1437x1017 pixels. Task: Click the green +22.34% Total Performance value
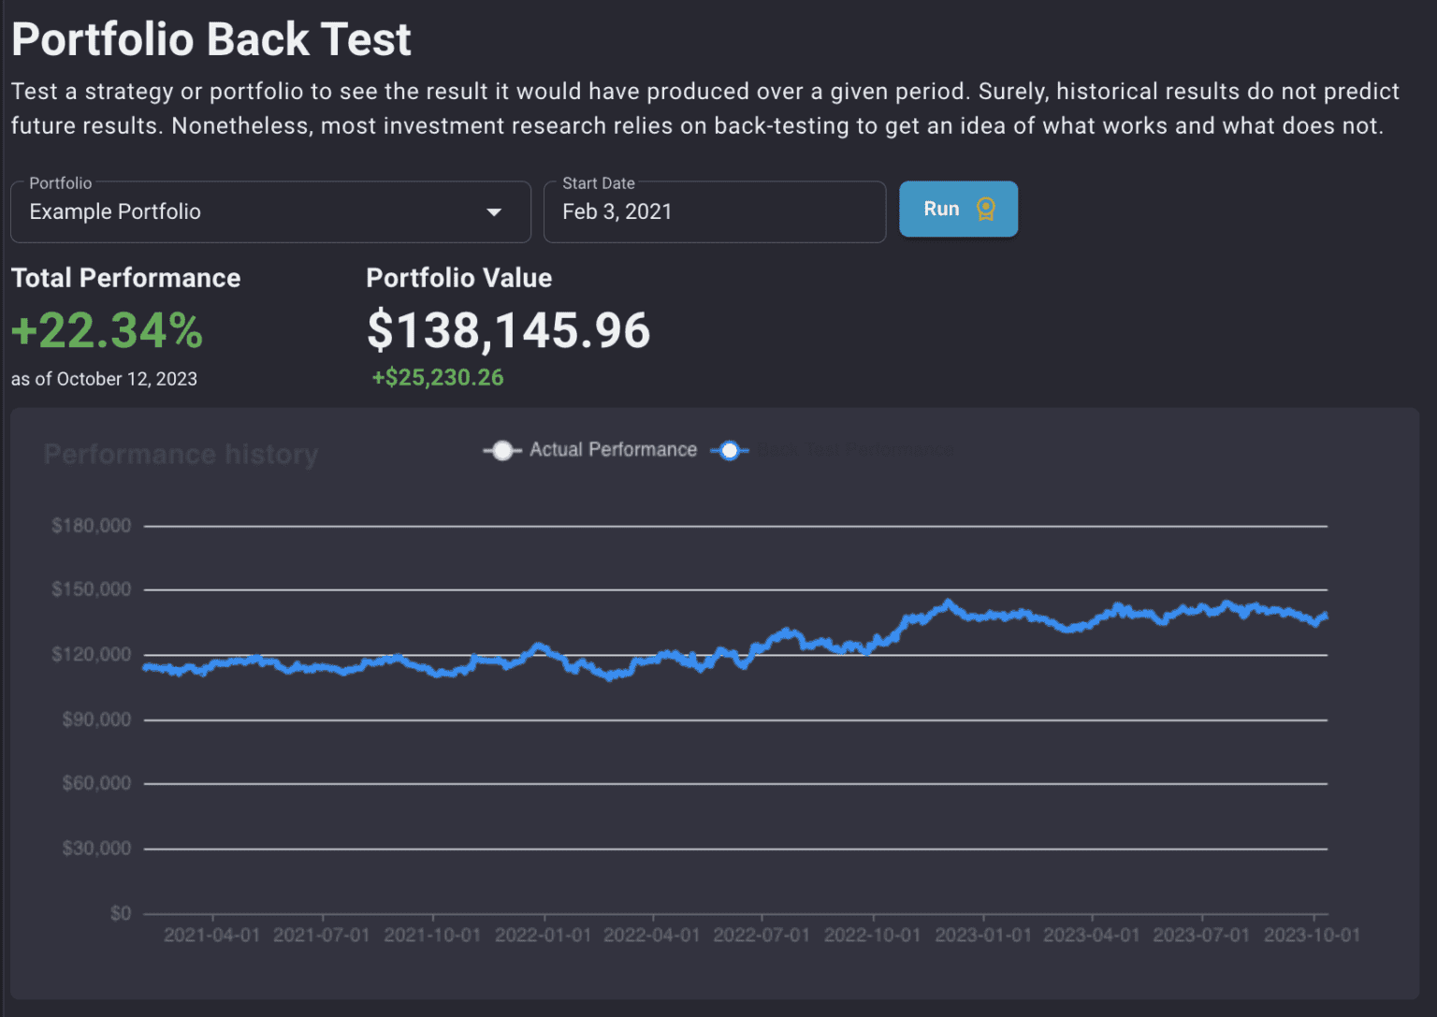click(106, 330)
